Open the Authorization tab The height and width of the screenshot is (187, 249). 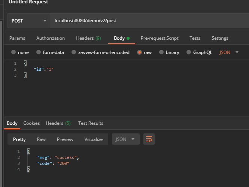click(x=51, y=38)
